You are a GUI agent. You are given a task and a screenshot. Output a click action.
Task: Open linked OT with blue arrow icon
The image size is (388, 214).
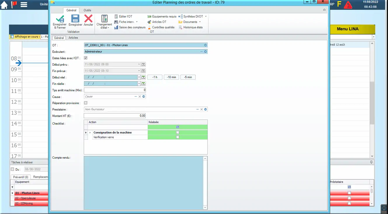[205, 45]
